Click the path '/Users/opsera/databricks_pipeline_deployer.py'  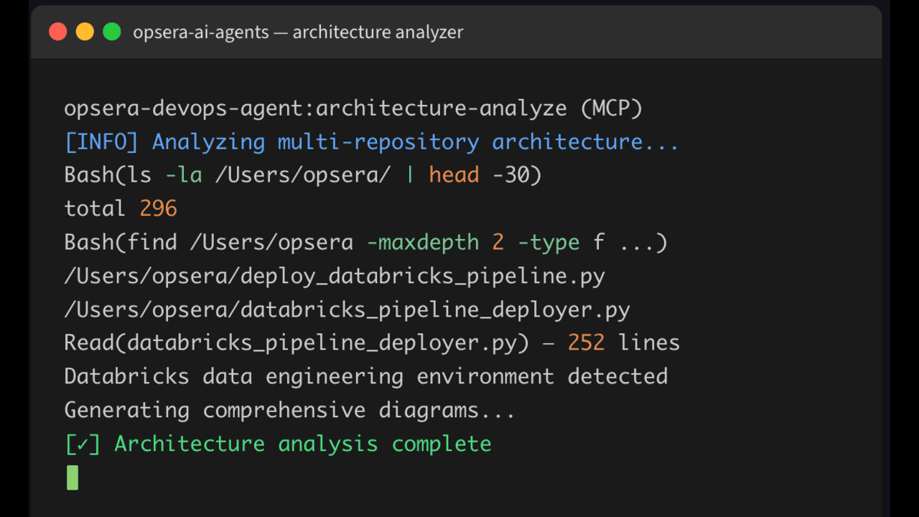(347, 309)
